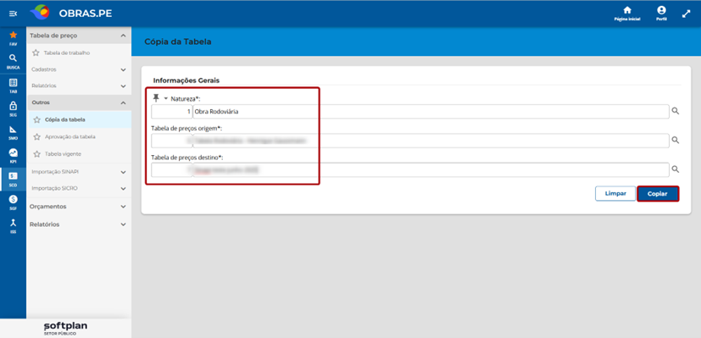Collapse the hamburger navigation menu

point(13,14)
